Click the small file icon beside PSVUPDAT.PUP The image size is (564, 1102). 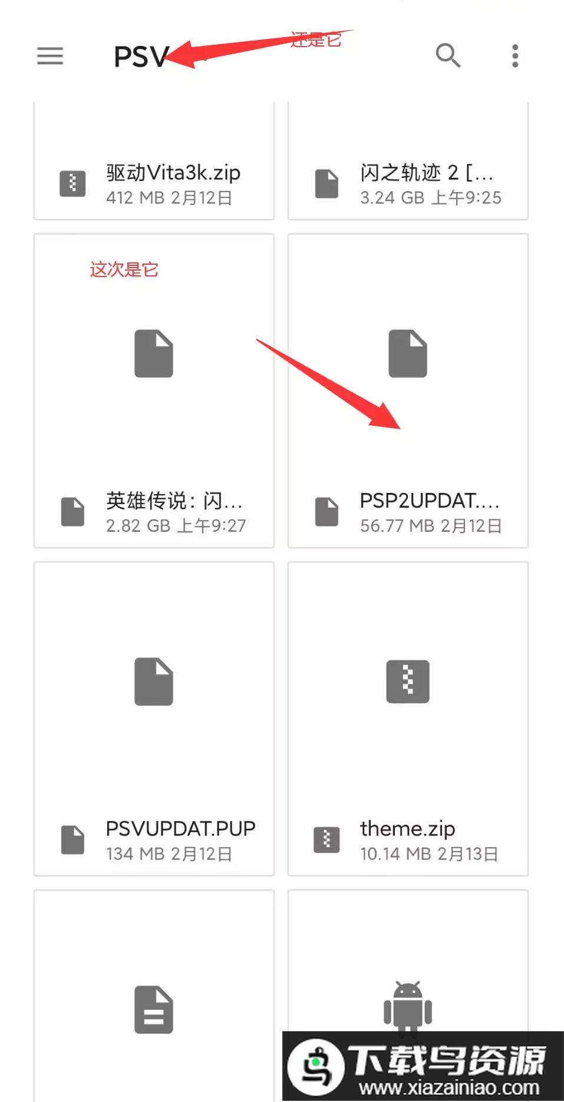(73, 840)
